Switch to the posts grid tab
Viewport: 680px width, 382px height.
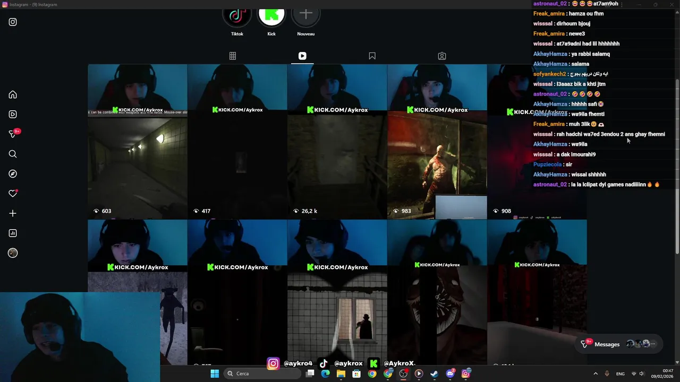coord(232,56)
